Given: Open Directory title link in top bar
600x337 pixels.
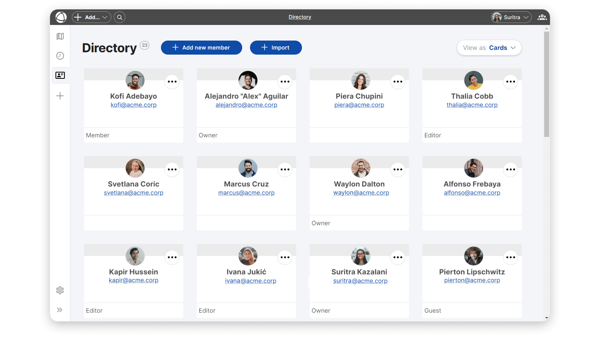Looking at the screenshot, I should 300,17.
